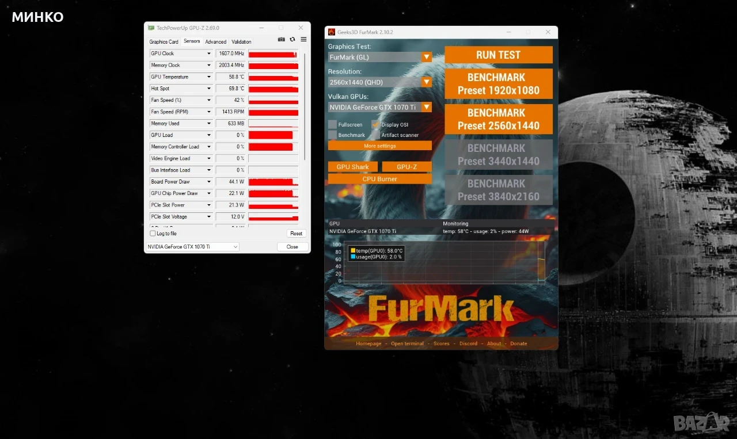
Task: Click the GPU Temperature history graph
Action: 273,77
